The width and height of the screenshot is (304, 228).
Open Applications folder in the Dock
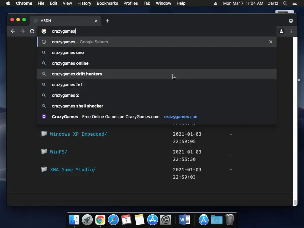(x=203, y=220)
